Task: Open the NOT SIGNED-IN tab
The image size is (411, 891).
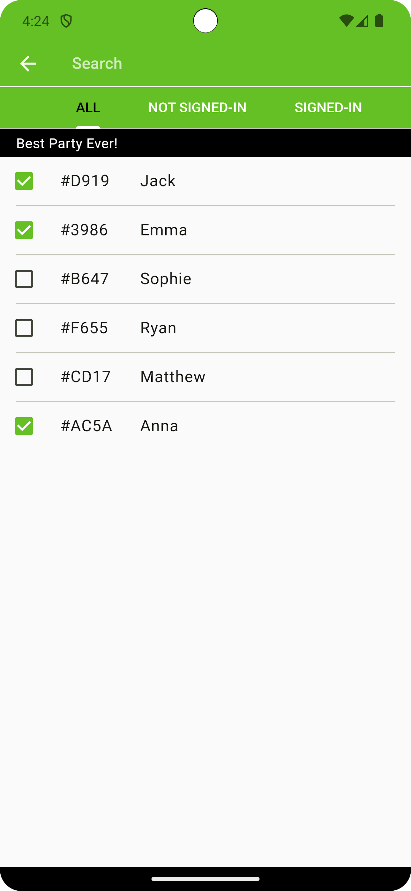Action: tap(197, 108)
